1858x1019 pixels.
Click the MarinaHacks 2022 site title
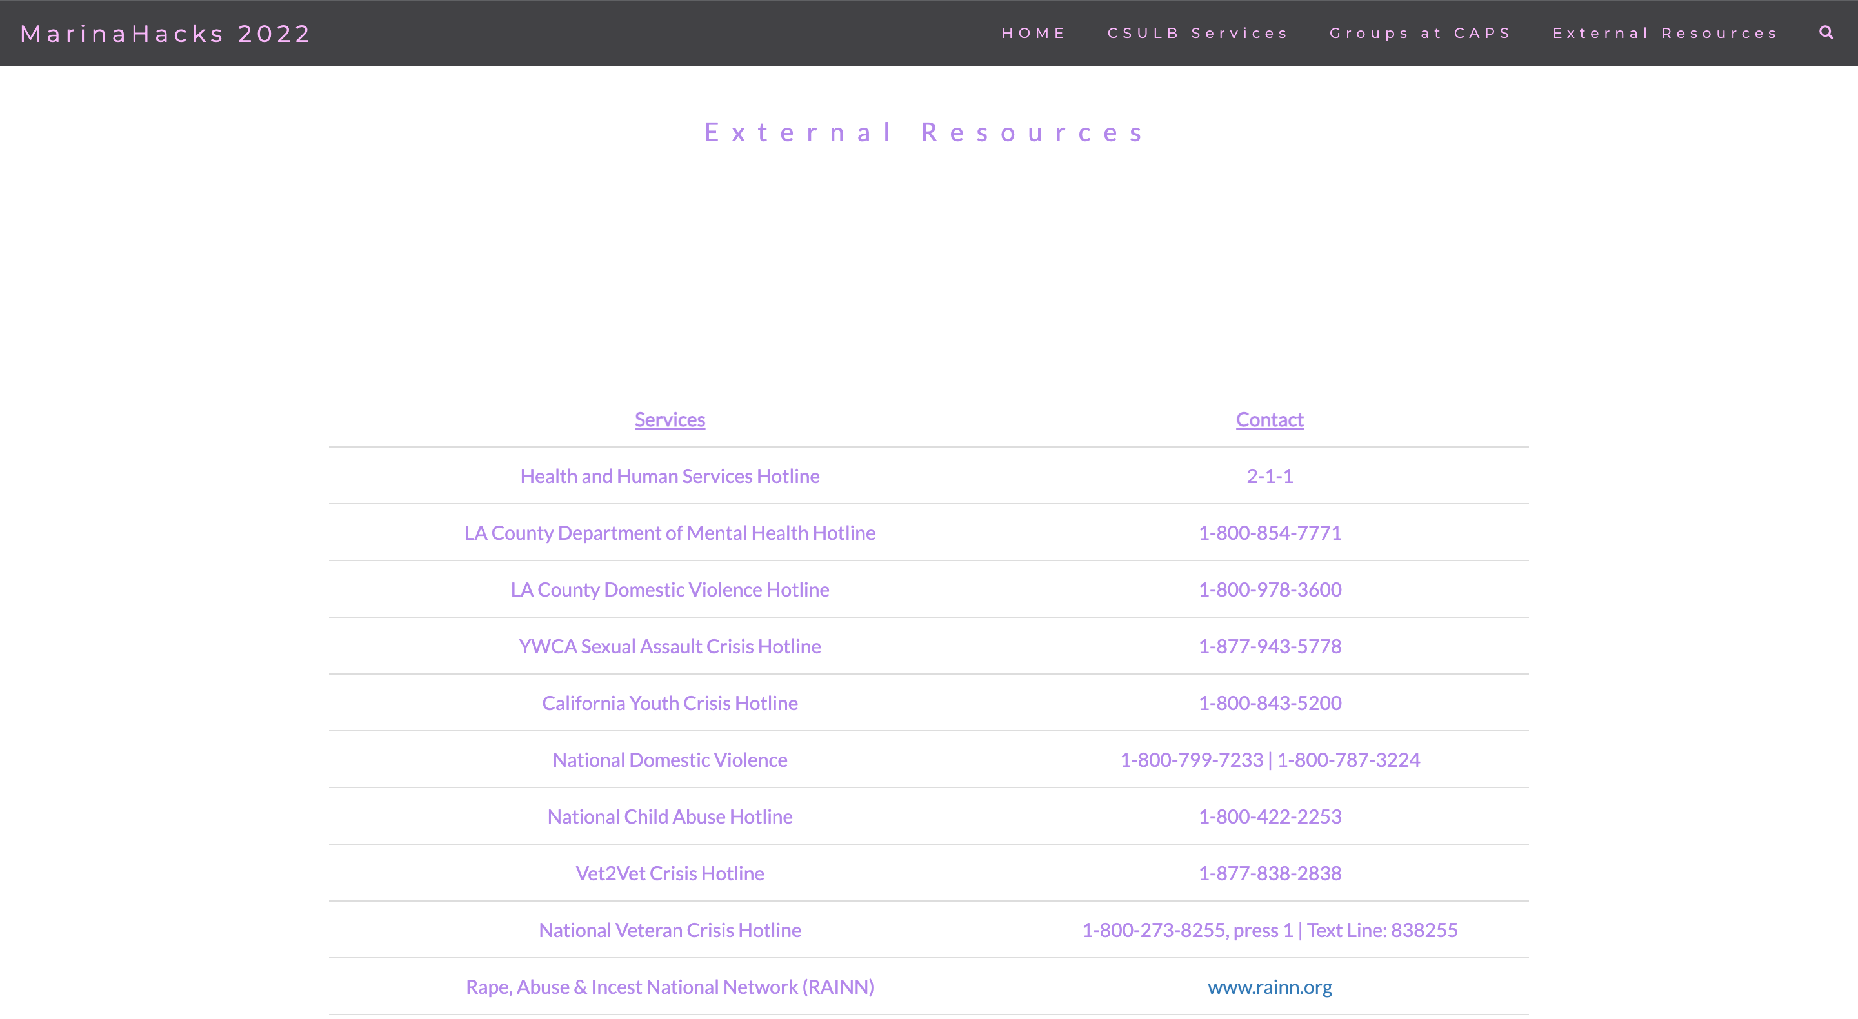point(165,34)
